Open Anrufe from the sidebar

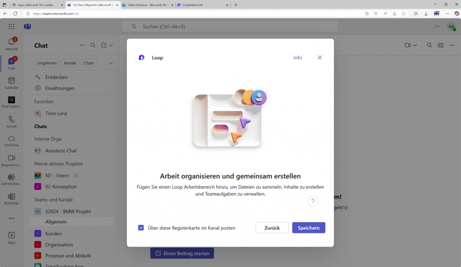[x=11, y=121]
